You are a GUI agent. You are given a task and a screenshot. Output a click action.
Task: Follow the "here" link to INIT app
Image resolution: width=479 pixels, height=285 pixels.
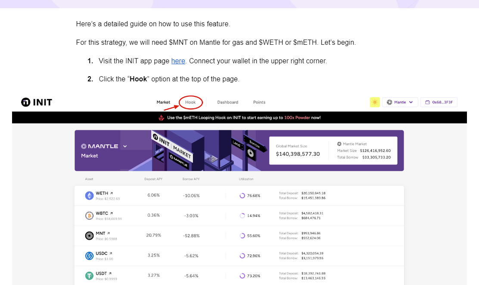178,61
